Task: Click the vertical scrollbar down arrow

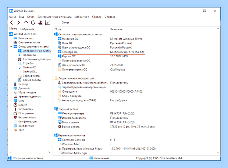Action: point(218,153)
